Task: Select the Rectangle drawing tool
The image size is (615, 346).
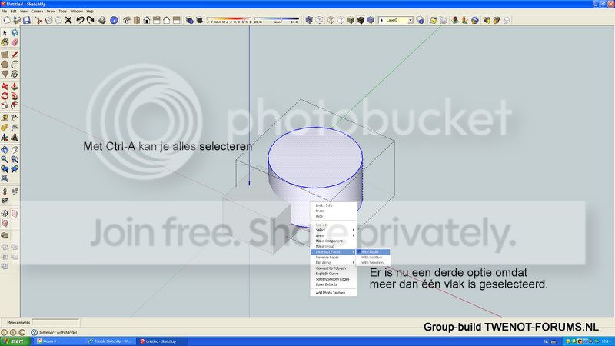Action: (x=5, y=55)
